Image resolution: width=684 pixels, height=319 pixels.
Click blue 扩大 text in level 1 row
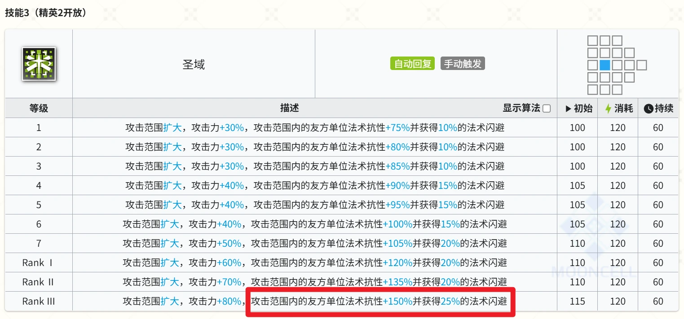pyautogui.click(x=172, y=128)
